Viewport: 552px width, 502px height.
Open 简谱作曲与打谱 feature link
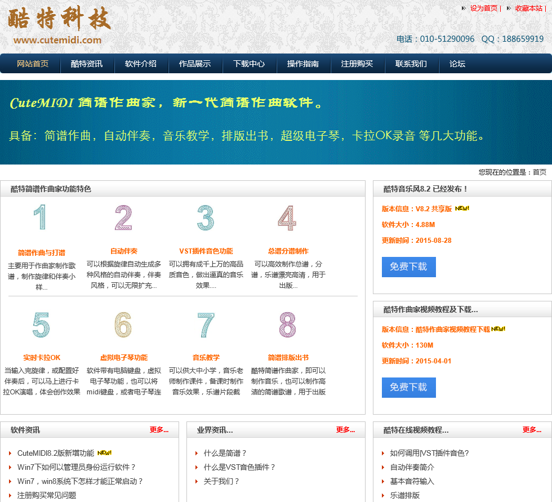pyautogui.click(x=42, y=253)
